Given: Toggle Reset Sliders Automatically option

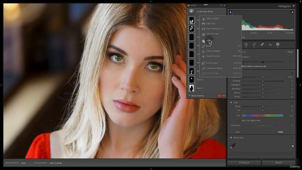Looking at the screenshot, I should [254, 66].
